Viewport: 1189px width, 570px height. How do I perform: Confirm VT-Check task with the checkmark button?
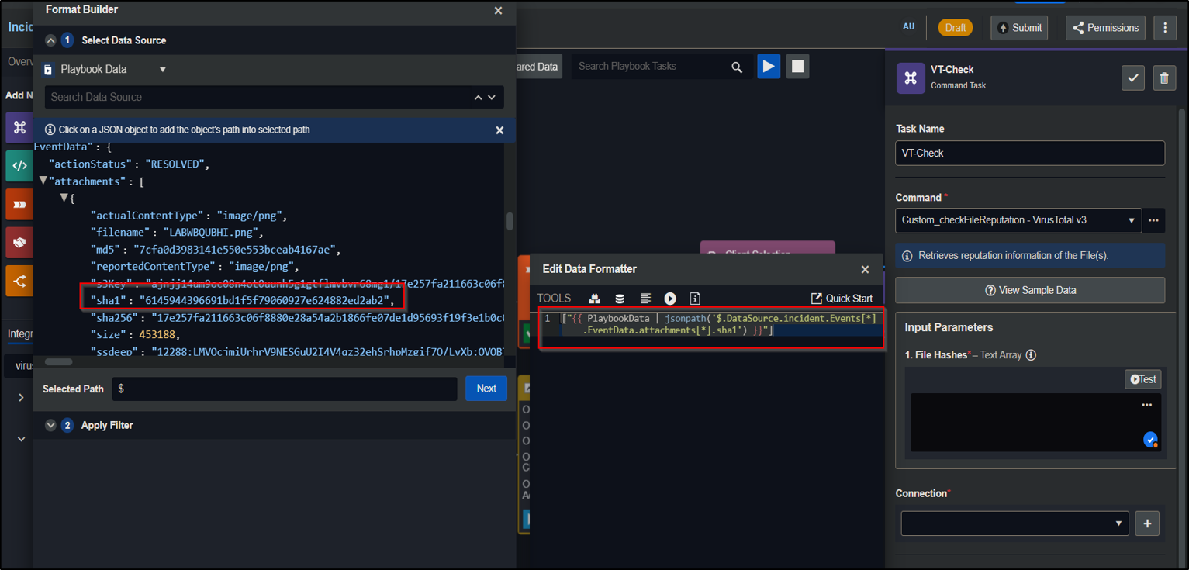pyautogui.click(x=1133, y=78)
